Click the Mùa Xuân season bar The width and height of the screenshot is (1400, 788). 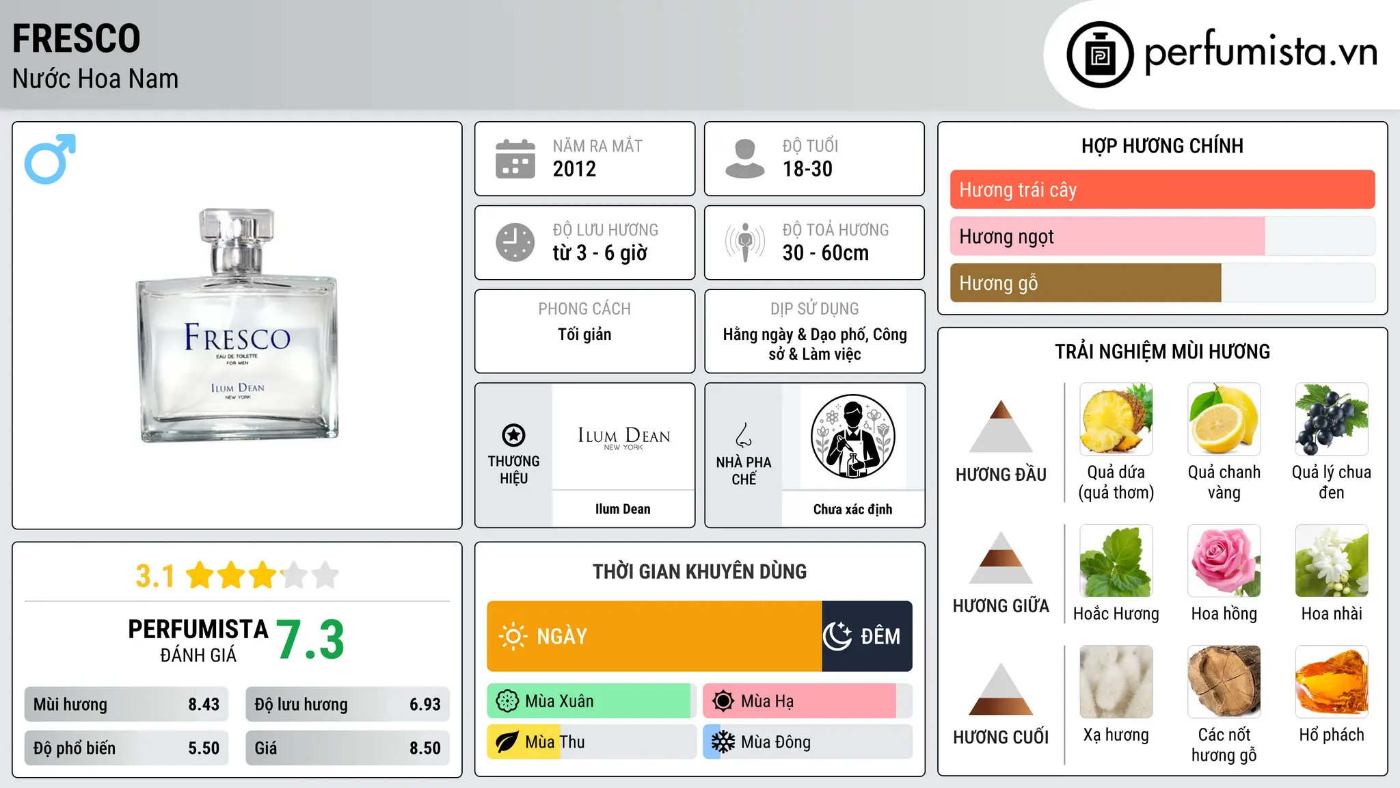click(591, 701)
